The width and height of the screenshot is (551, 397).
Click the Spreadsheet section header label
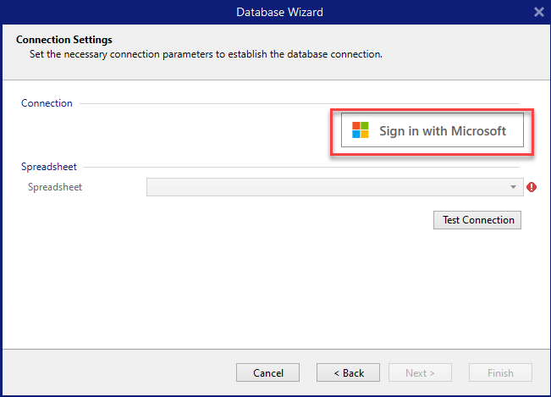(x=49, y=167)
